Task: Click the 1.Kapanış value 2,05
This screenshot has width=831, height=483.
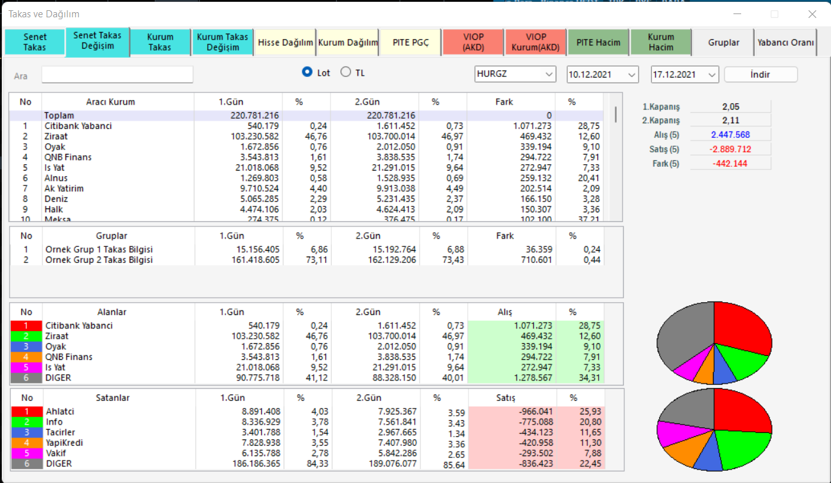Action: (731, 106)
